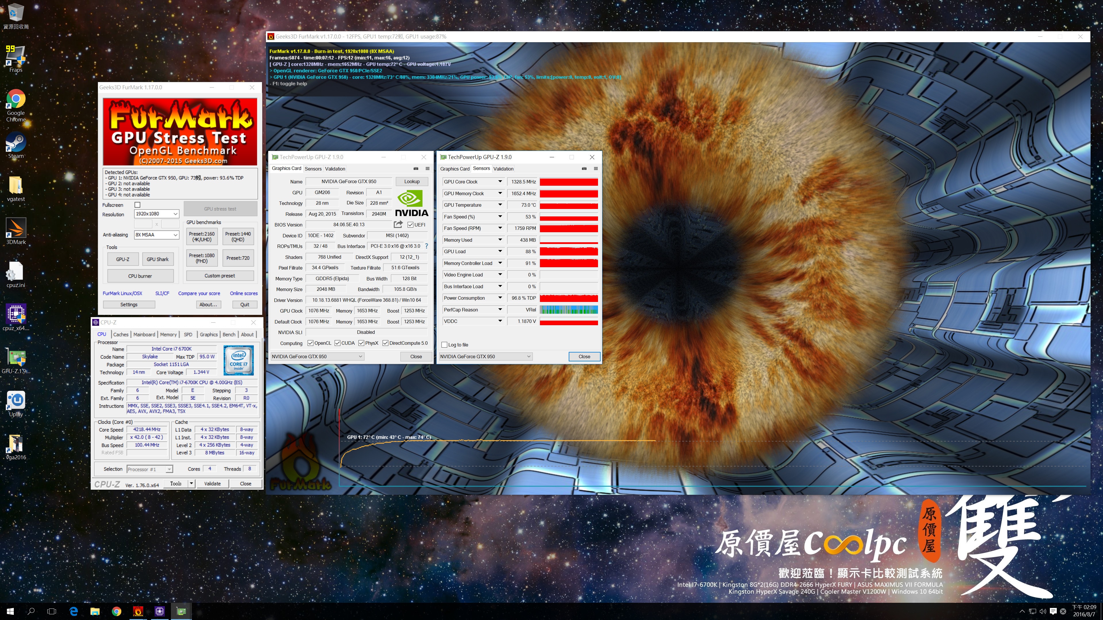The image size is (1103, 620).
Task: Open the hamburger menu in the GPU-Z Graphics Card window
Action: [x=427, y=168]
